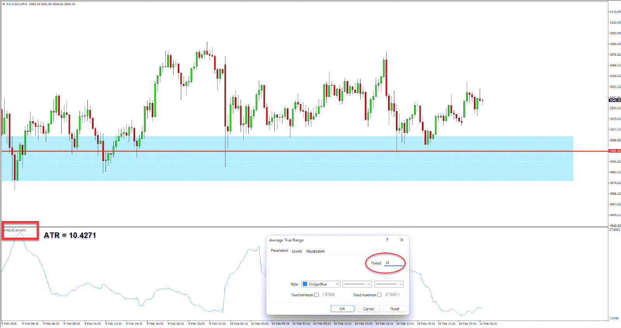
Task: Enable the Fixed minimum checkbox
Action: click(317, 295)
